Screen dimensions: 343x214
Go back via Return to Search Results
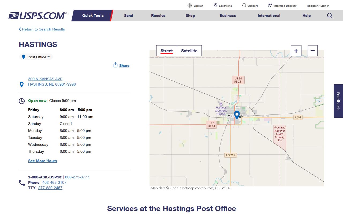(x=43, y=29)
